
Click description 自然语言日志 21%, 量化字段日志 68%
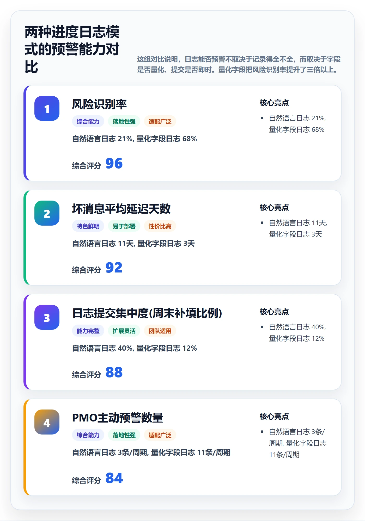[135, 139]
